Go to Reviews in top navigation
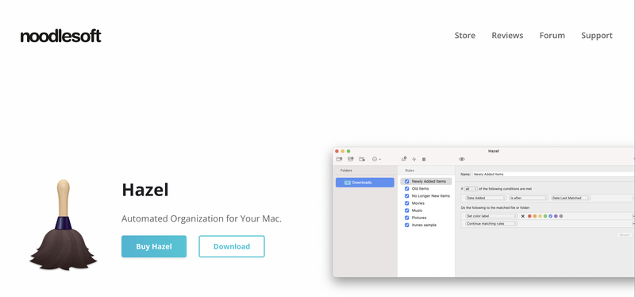 pos(507,36)
